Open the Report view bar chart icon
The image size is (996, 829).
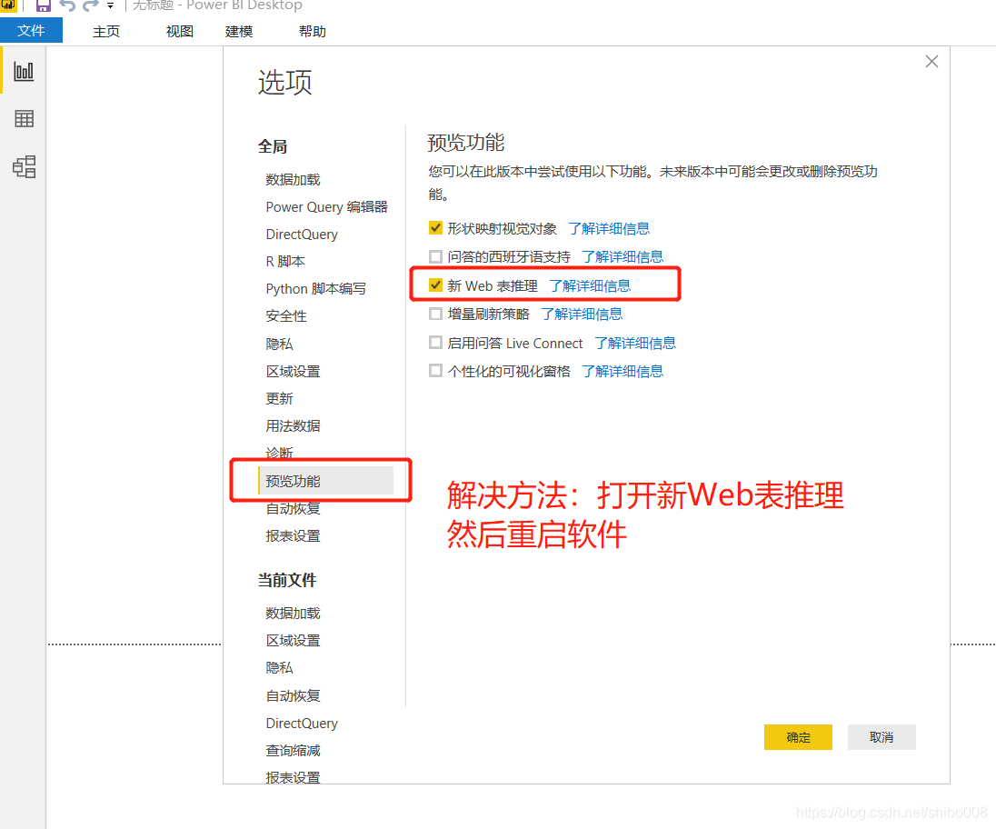(x=24, y=71)
